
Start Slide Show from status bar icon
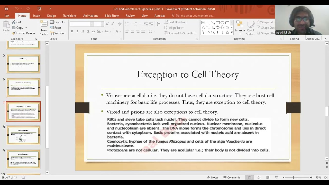[277, 177]
